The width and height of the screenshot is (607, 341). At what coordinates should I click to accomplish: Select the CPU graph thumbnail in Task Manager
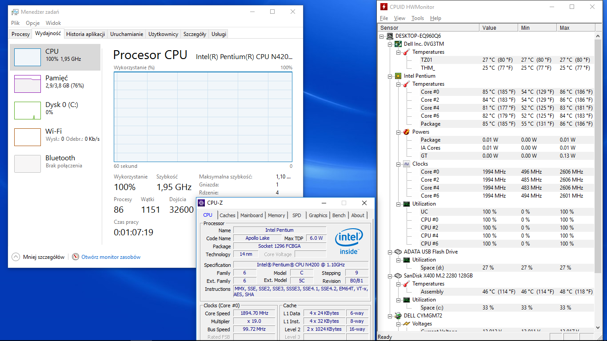pyautogui.click(x=28, y=57)
